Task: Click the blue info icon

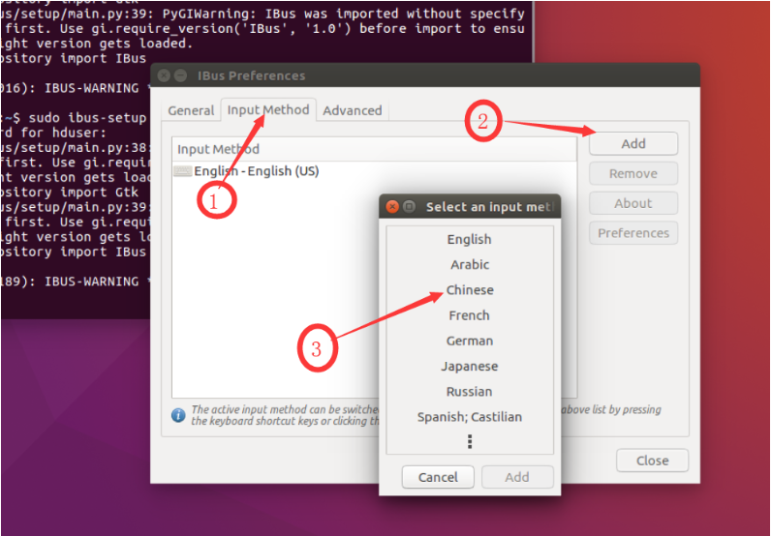Action: click(x=178, y=415)
